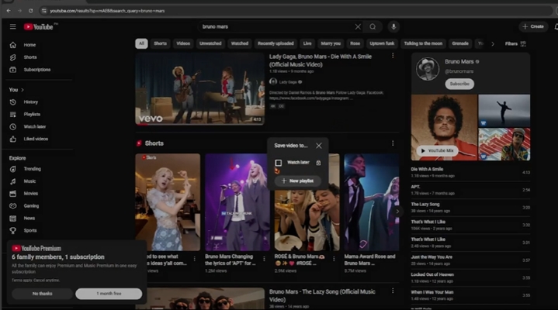
Task: Select the Watched filter chip
Action: pos(240,43)
